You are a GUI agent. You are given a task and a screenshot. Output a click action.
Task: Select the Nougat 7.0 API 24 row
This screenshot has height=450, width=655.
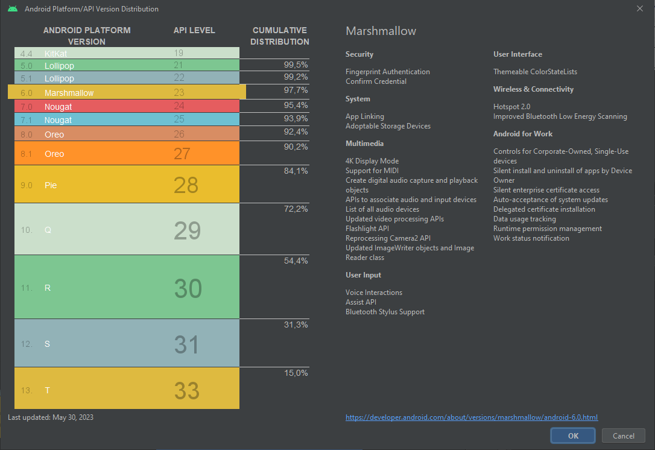pos(127,106)
